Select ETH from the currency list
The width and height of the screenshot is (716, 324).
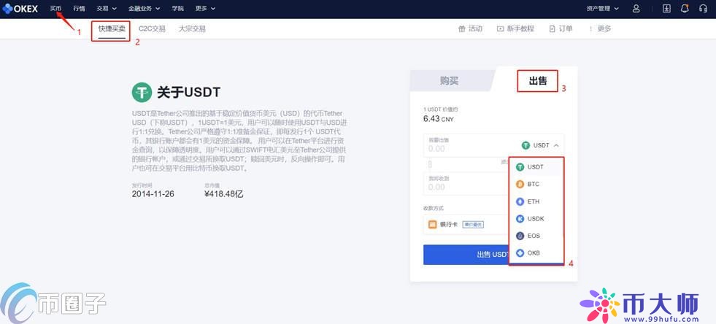tap(536, 201)
